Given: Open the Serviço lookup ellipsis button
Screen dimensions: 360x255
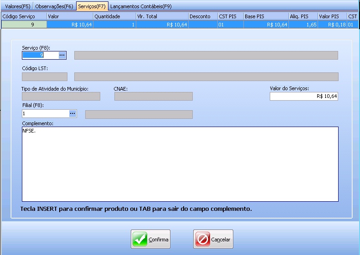Looking at the screenshot, I should (62, 55).
